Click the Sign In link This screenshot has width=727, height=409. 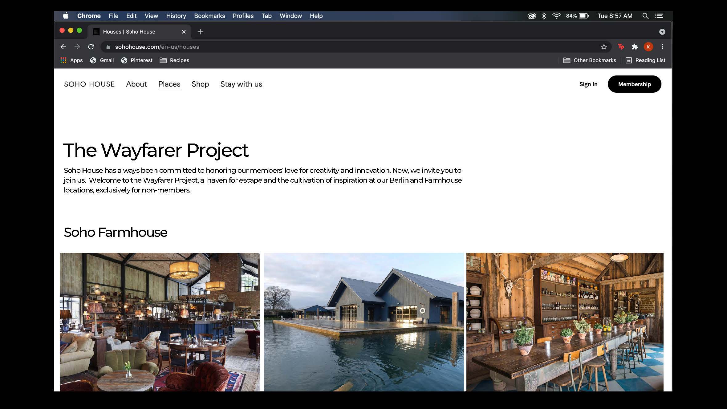pos(588,84)
